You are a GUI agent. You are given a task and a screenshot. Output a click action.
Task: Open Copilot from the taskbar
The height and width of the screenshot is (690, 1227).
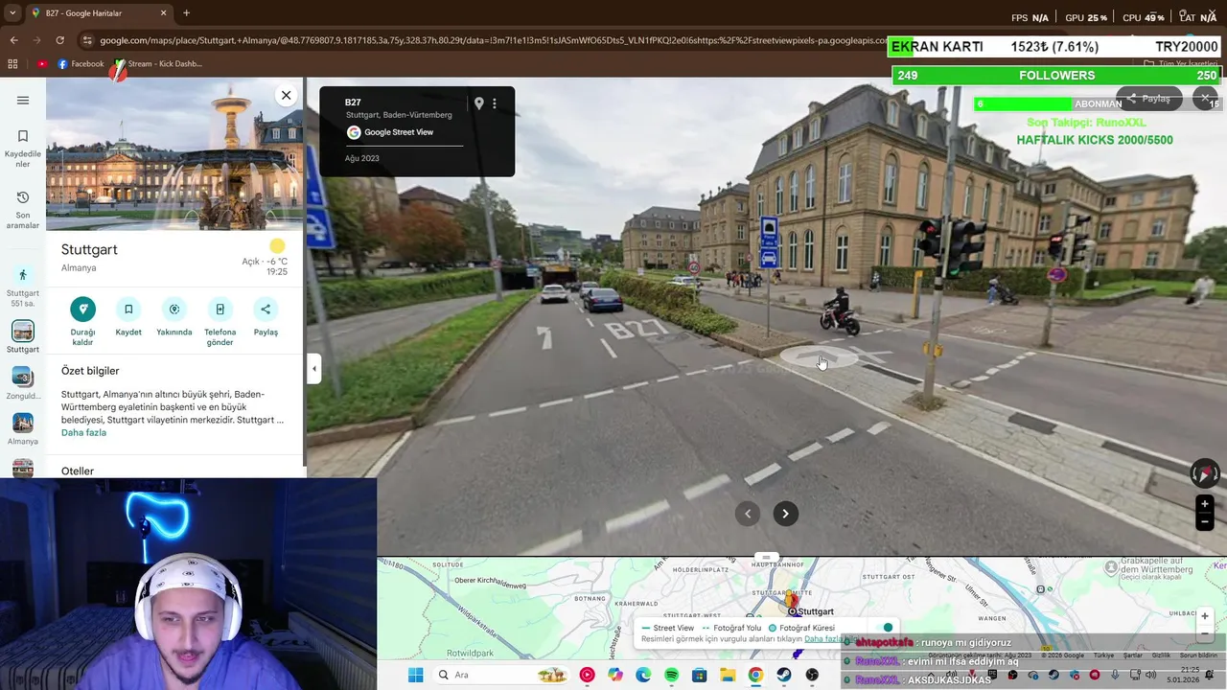pyautogui.click(x=615, y=675)
